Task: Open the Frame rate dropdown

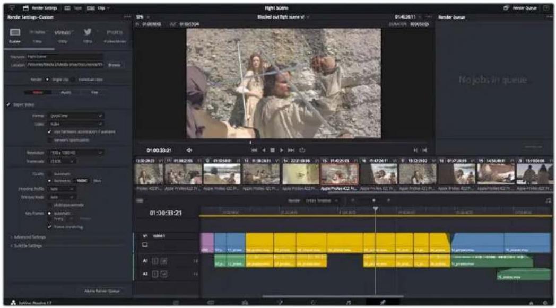Action: [62, 161]
